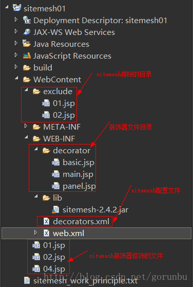Image resolution: width=193 pixels, height=287 pixels.
Task: Click the exclude folder icon
Action: pyautogui.click(x=36, y=92)
